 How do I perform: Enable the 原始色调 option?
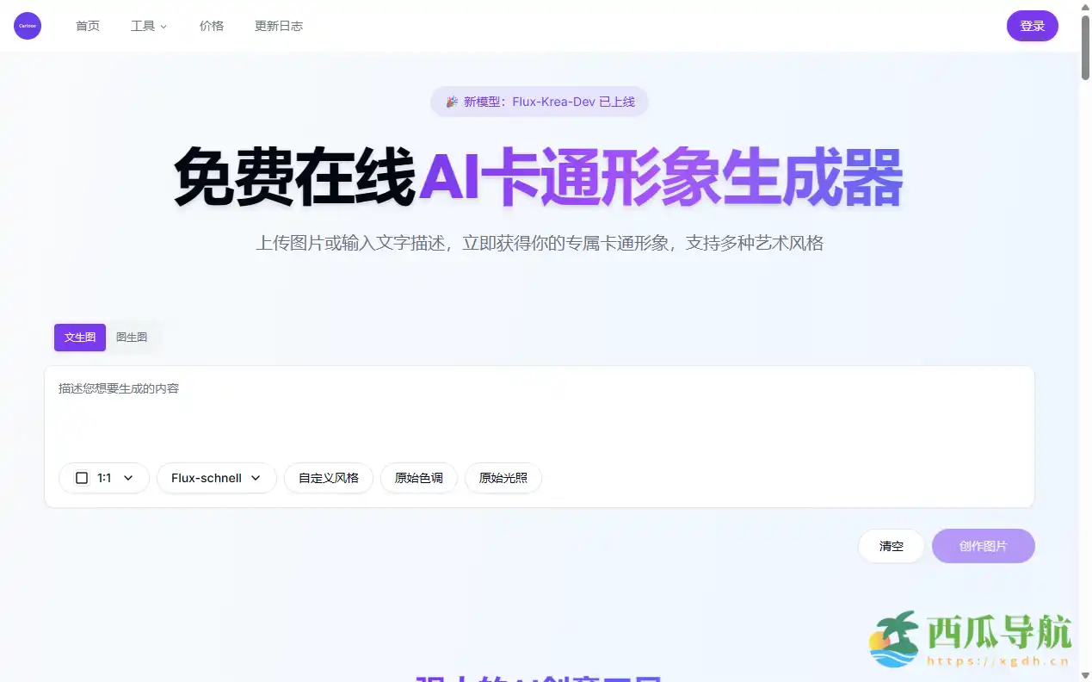(418, 477)
